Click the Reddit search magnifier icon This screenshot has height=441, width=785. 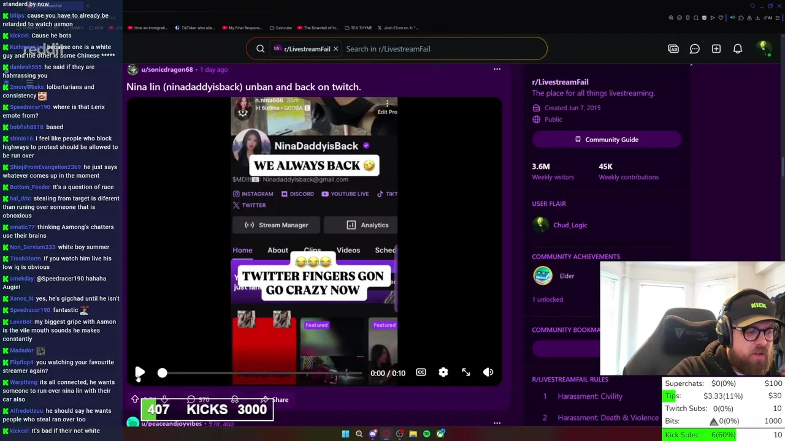coord(261,49)
